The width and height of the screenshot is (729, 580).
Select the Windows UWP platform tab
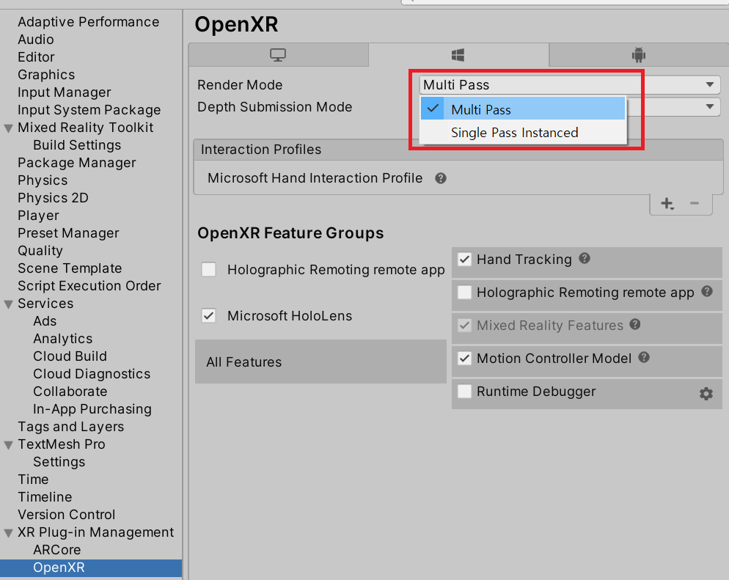point(458,55)
